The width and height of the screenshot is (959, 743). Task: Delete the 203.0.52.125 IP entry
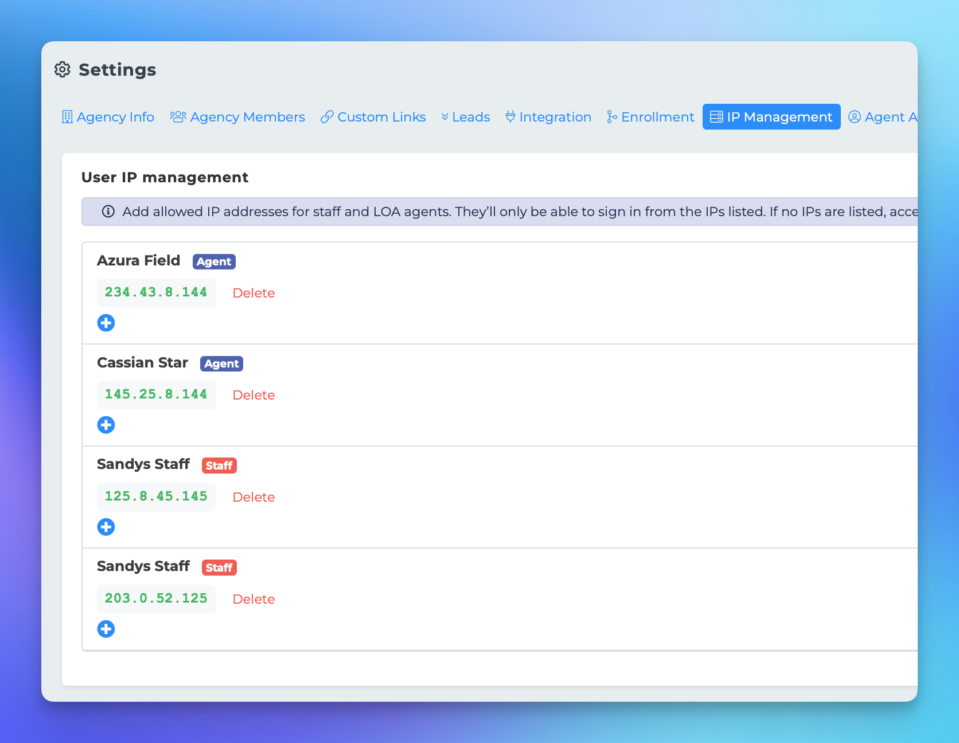coord(254,599)
